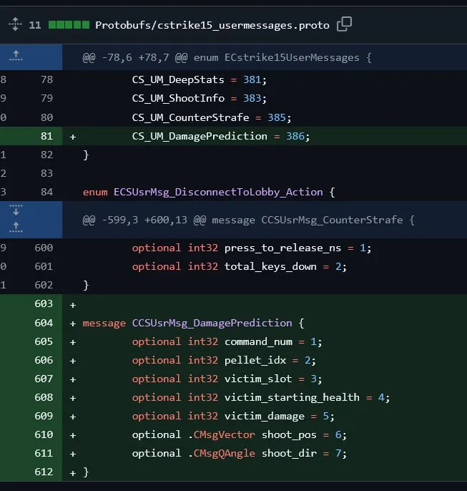Click the .CMsgVector type name
Viewport: 467px width, 491px height.
222,434
